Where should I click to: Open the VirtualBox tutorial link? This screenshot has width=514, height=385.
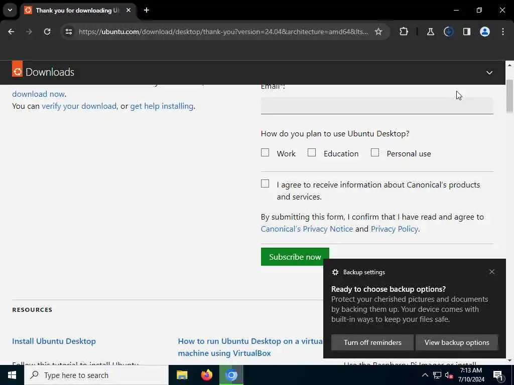[x=250, y=347]
